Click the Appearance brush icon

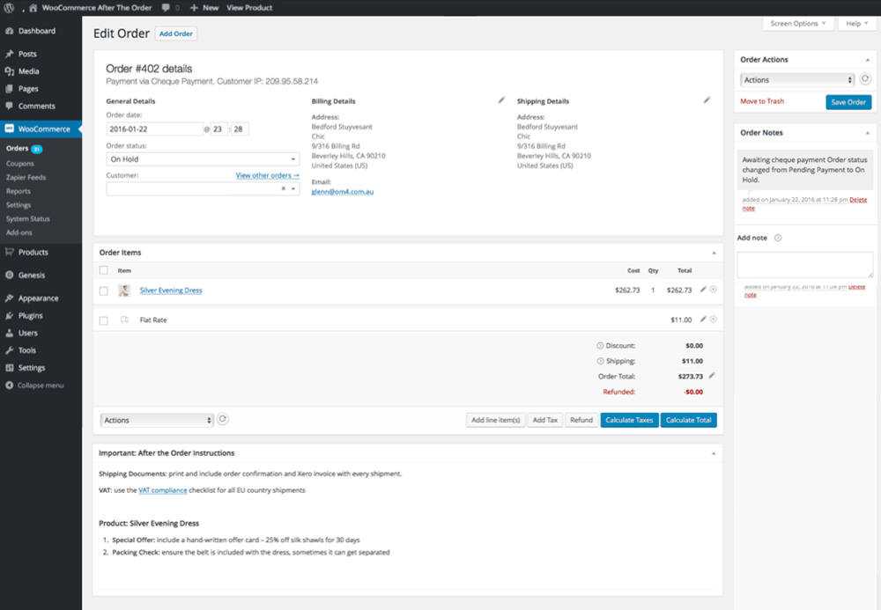pyautogui.click(x=9, y=298)
